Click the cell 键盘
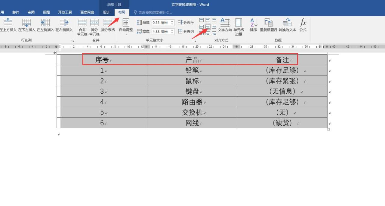385x206 pixels. 192,91
